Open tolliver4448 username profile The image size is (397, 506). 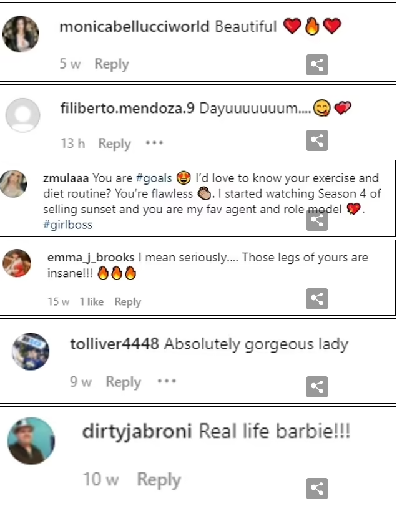point(115,344)
